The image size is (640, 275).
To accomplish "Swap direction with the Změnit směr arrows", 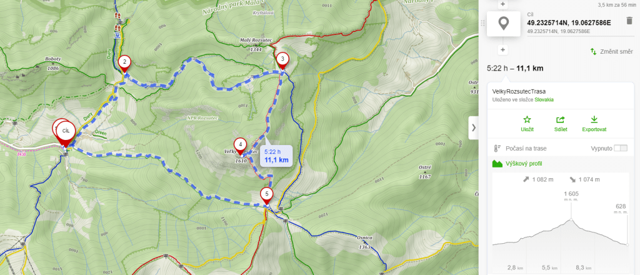I will tap(594, 51).
